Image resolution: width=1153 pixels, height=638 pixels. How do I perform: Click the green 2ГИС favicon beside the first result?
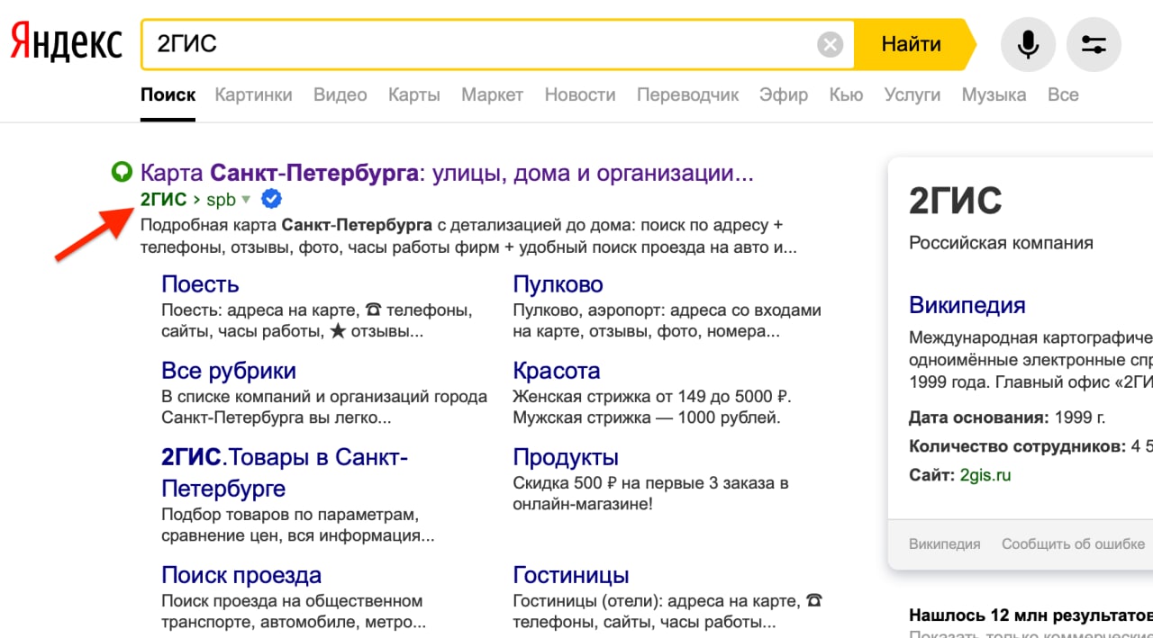(121, 172)
